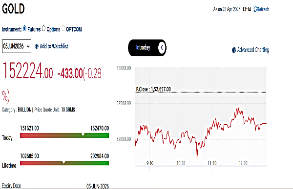Click the Refresh circular arrows icon
This screenshot has height=189, width=293.
[x=255, y=9]
